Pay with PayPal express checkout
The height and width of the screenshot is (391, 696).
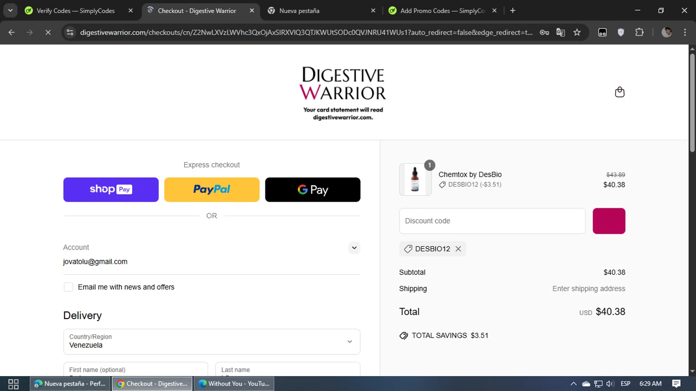[x=212, y=190]
